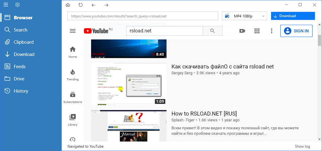Viewport: 322px width, 151px height.
Task: Click the home navigation icon
Action: [67, 5]
